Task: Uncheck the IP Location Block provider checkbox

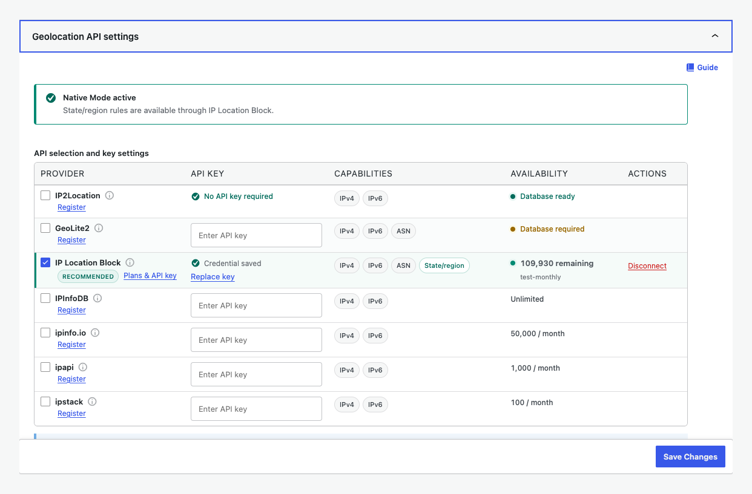Action: (x=45, y=262)
